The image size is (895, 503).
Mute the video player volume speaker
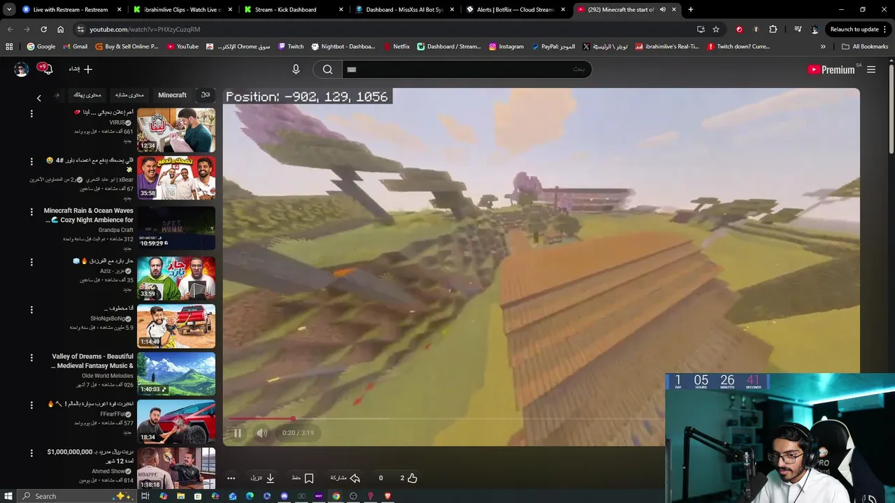(262, 433)
